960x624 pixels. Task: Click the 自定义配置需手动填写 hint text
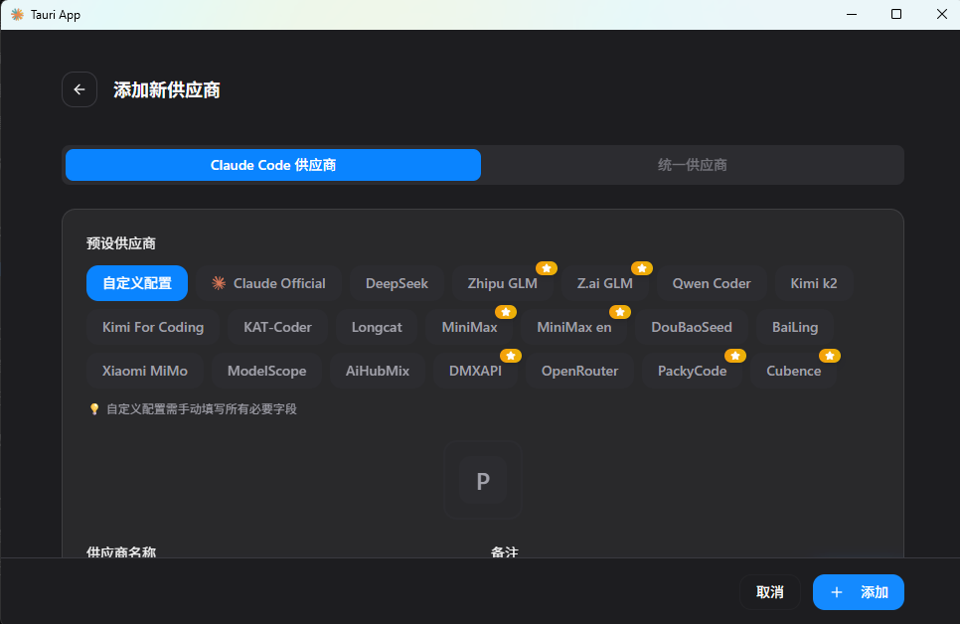pyautogui.click(x=202, y=409)
